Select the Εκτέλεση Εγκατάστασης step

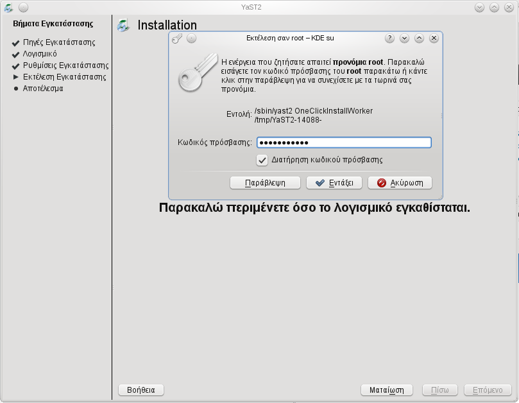[x=65, y=77]
